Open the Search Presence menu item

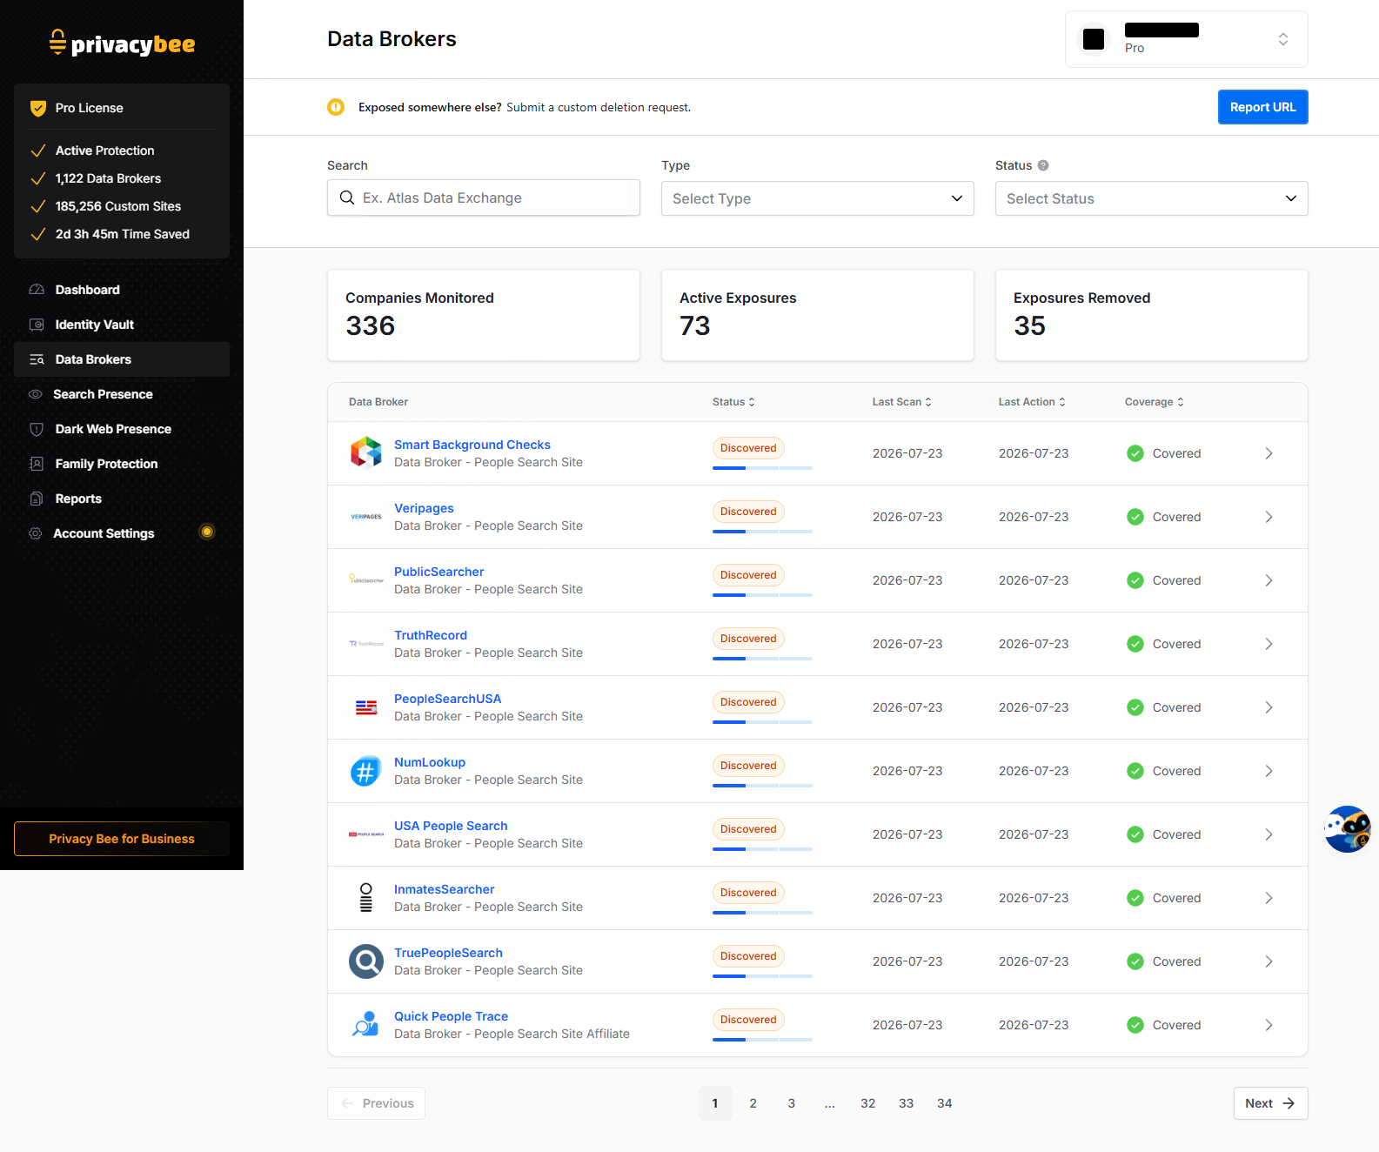click(x=122, y=394)
